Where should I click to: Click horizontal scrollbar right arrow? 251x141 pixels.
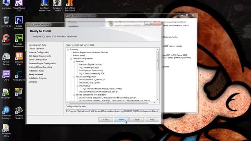[155, 103]
